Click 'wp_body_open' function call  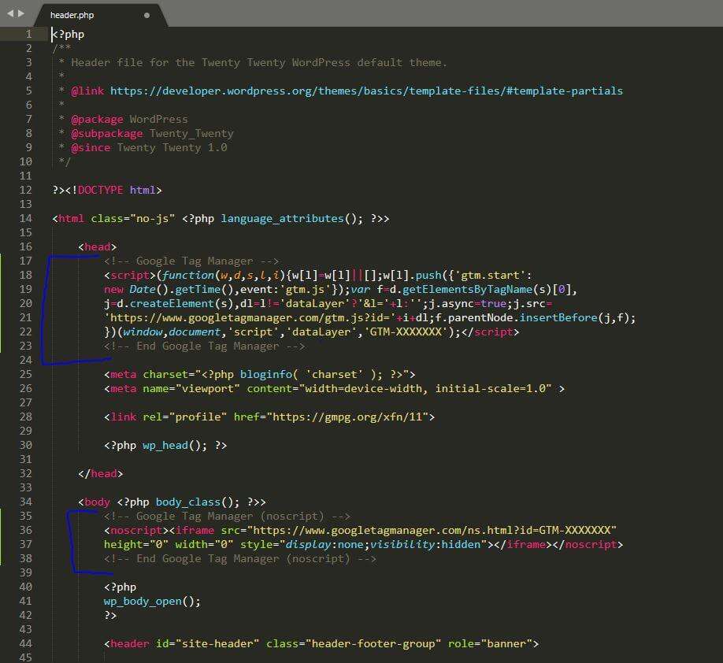tap(143, 602)
